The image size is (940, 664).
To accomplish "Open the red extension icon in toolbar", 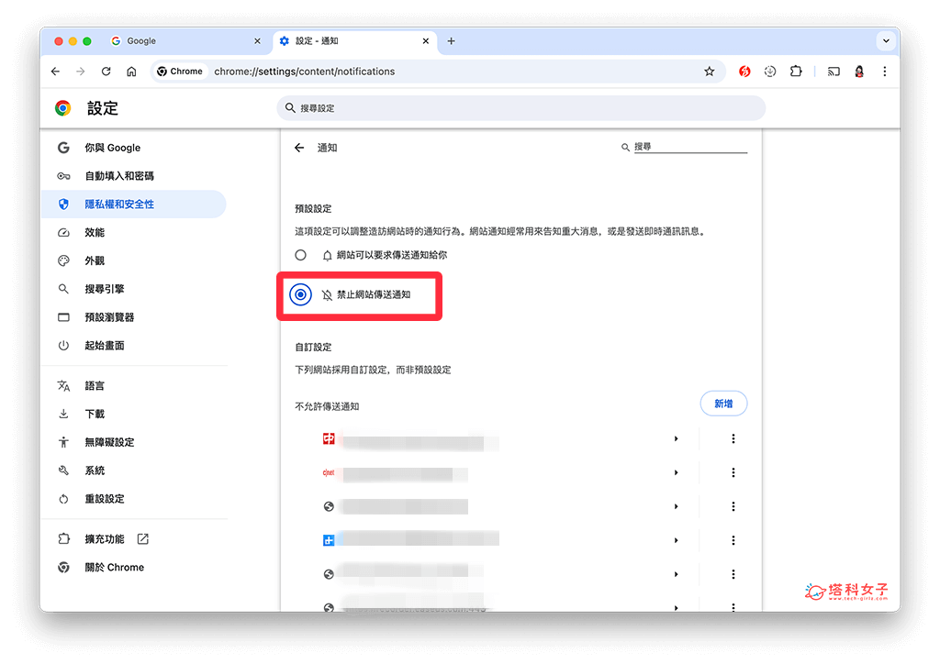I will (744, 72).
